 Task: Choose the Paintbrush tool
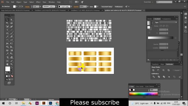[x=11, y=33]
